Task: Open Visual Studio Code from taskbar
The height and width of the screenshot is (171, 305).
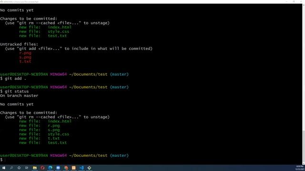Action: coord(81,168)
